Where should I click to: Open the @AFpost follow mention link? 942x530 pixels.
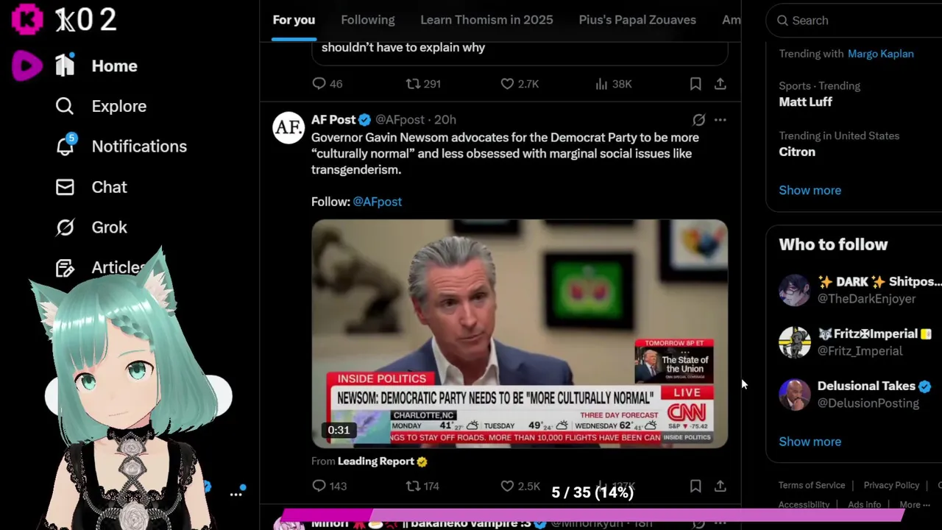[x=377, y=202]
